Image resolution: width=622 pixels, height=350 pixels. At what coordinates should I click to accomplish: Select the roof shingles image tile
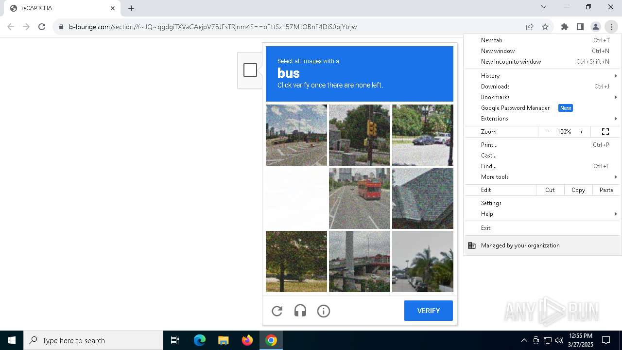(423, 198)
